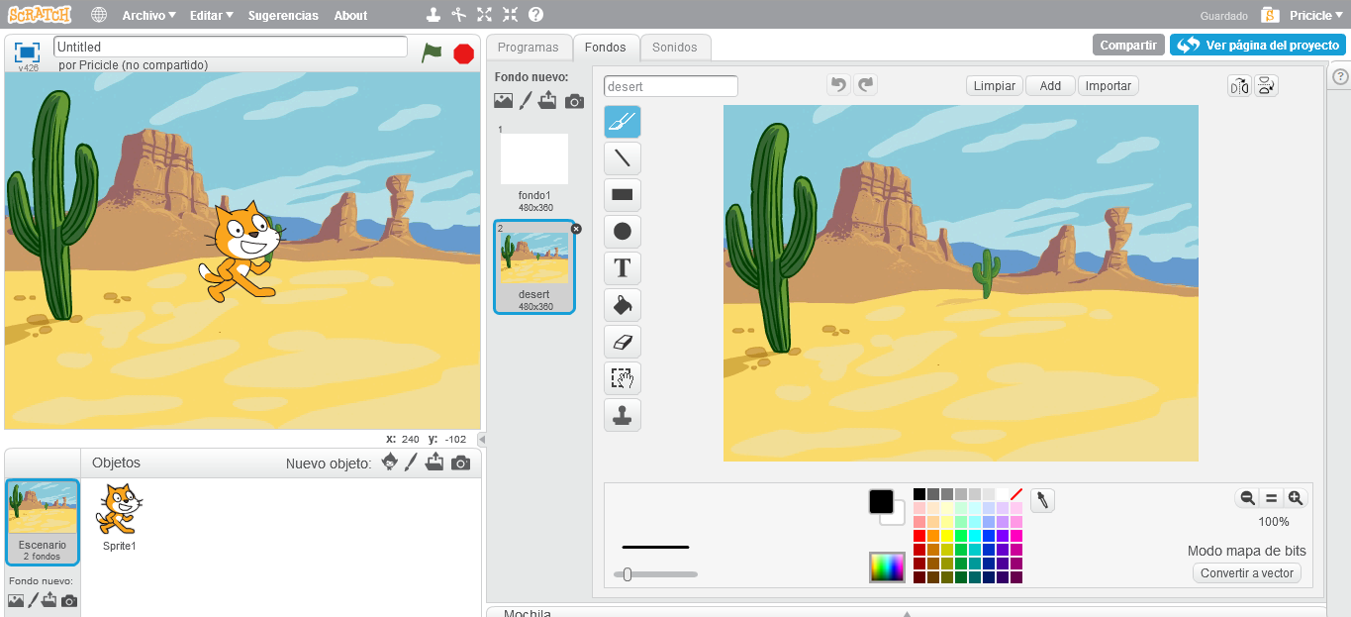Image resolution: width=1351 pixels, height=617 pixels.
Task: Undo the last paint action
Action: coord(838,85)
